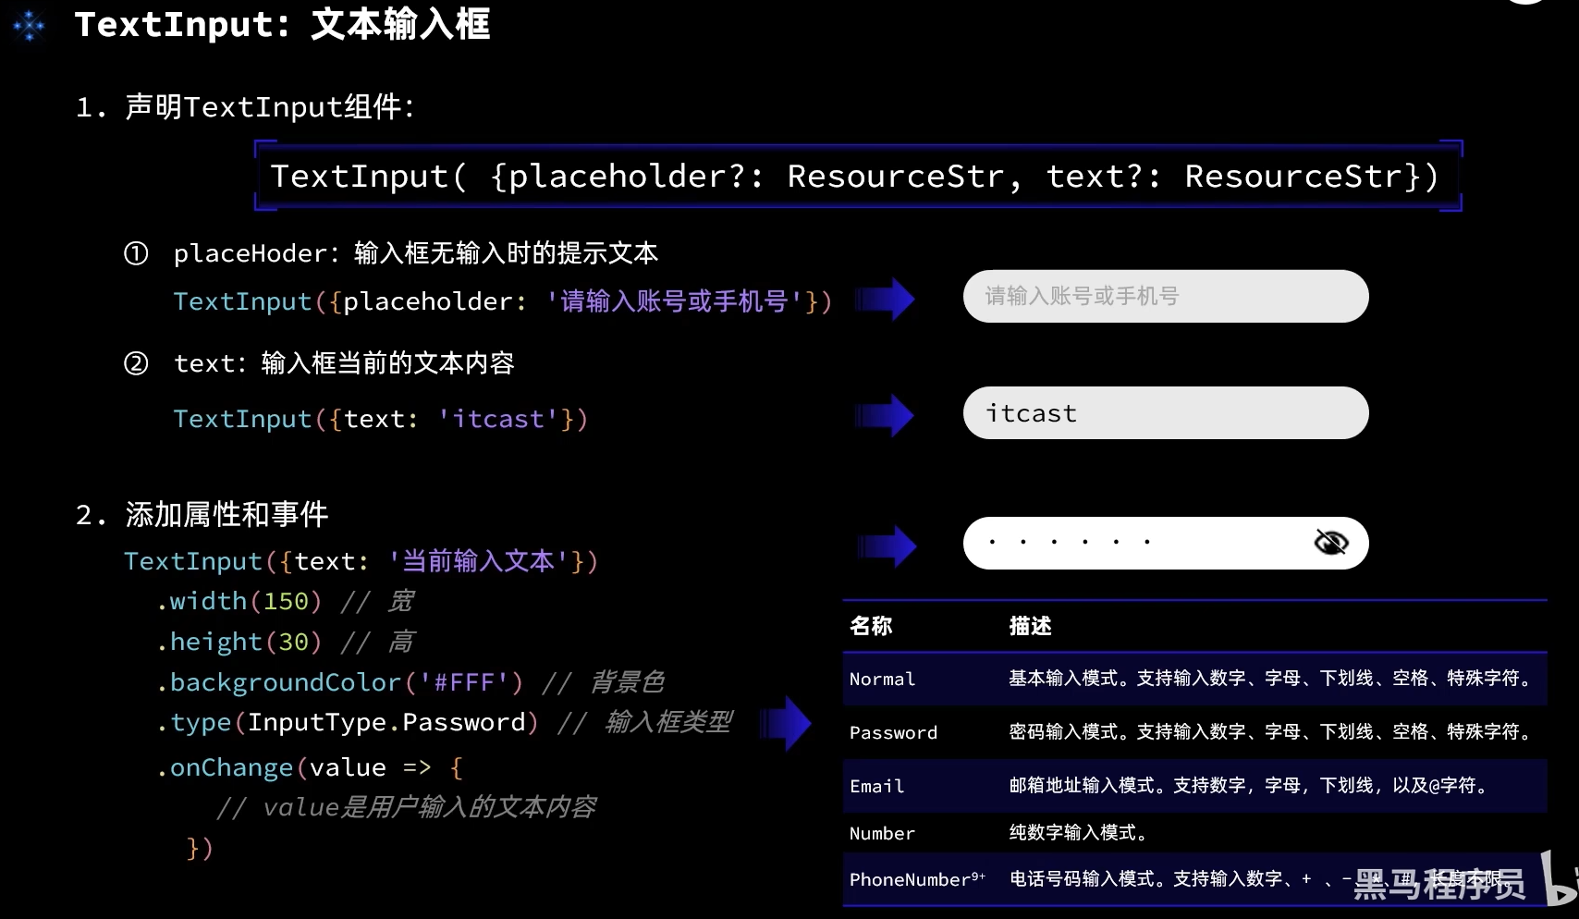Click the large arrow pointing to the table

click(787, 723)
